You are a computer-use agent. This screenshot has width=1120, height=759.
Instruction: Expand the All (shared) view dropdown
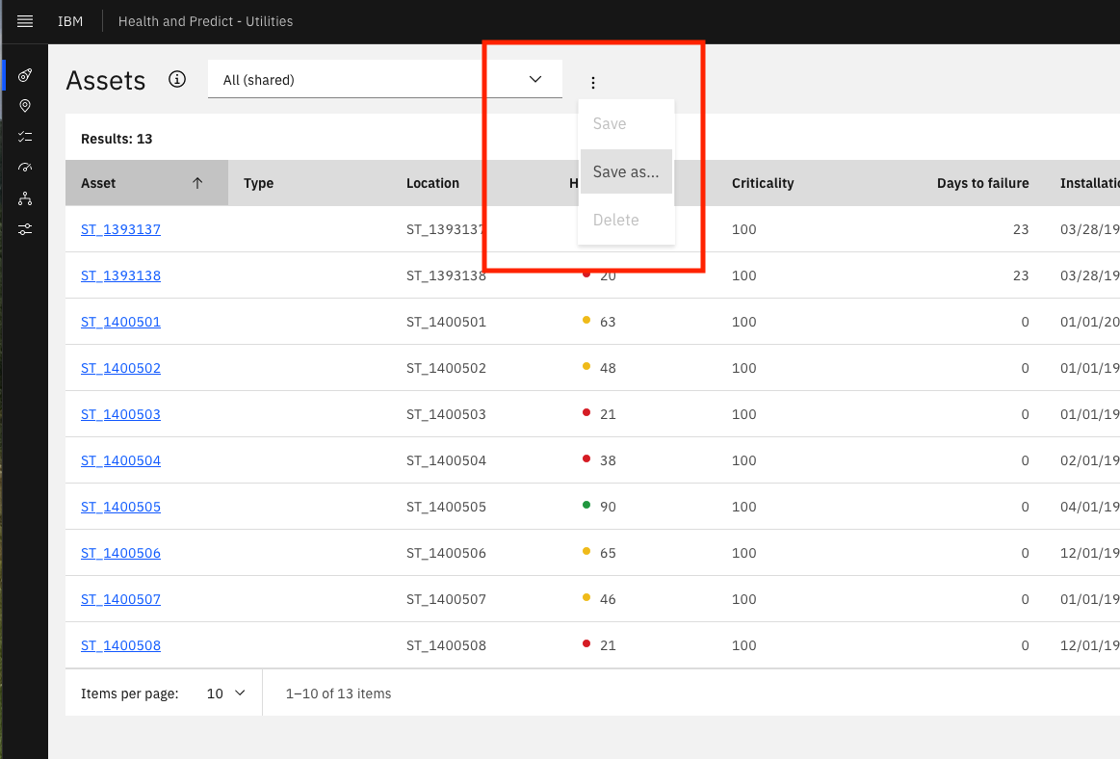pos(385,79)
